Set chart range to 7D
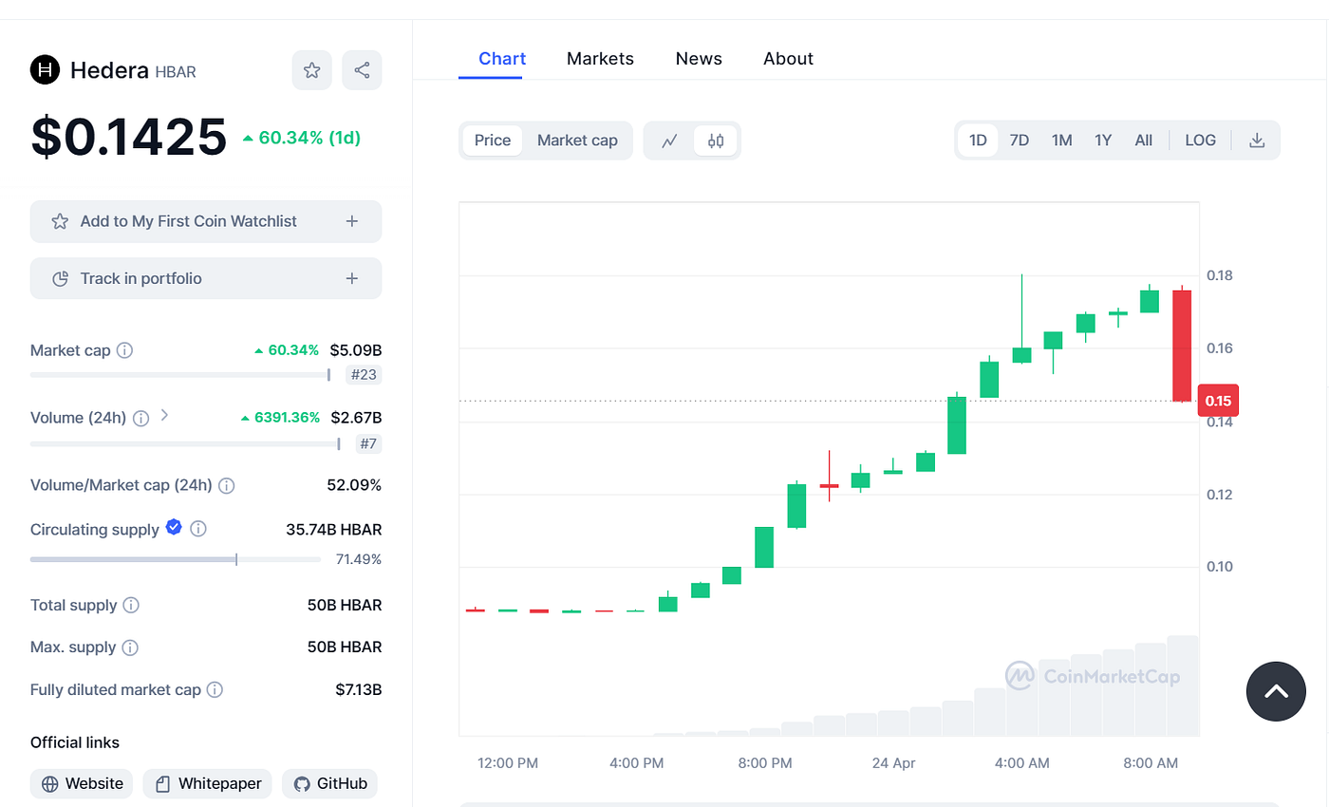 pos(1020,141)
